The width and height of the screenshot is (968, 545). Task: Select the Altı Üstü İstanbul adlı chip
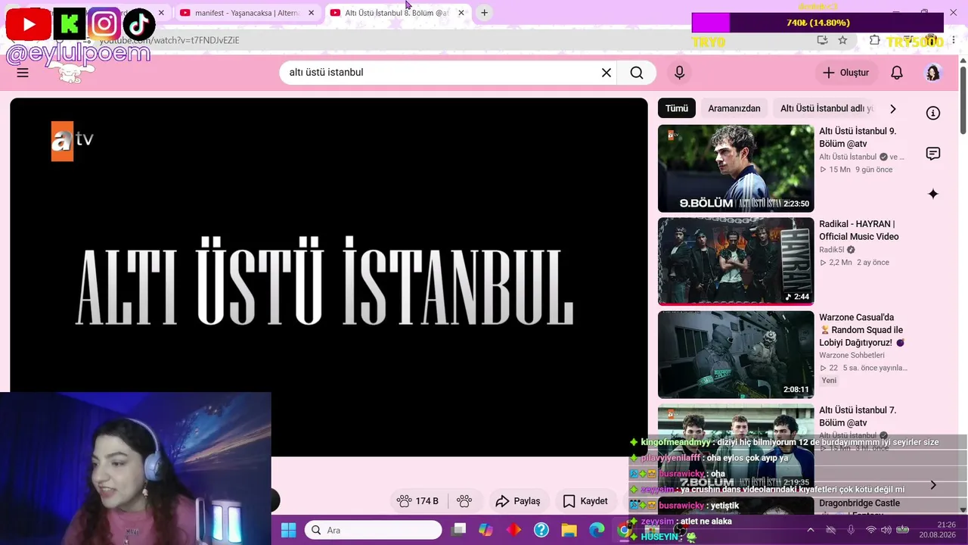tap(827, 108)
